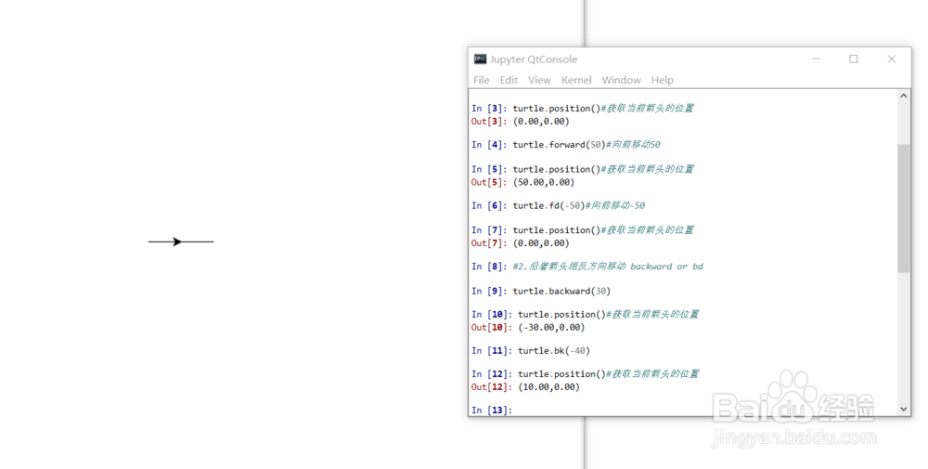Image resolution: width=928 pixels, height=469 pixels.
Task: Open the Window menu
Action: (x=621, y=80)
